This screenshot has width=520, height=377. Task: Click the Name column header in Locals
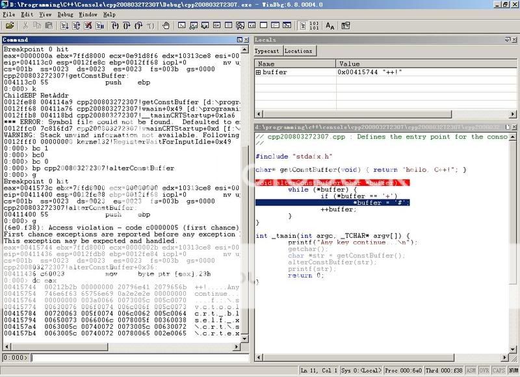[295, 64]
